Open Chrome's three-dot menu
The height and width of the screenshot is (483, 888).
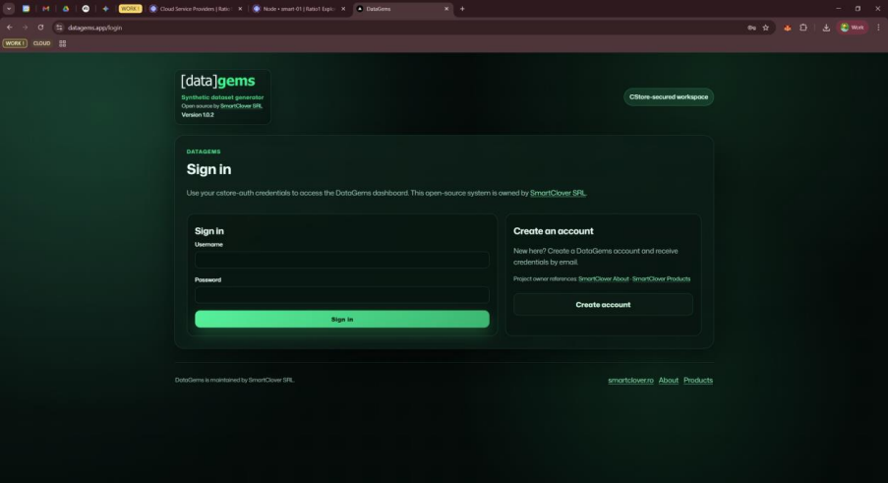[x=878, y=28]
